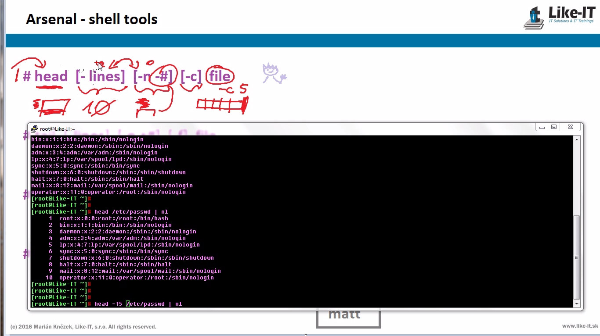
Task: Click the terminal's vertical scrollbar thumb
Action: click(x=576, y=257)
